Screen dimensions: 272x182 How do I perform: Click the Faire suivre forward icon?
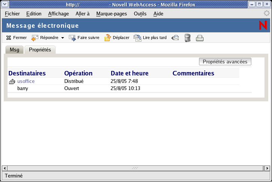pyautogui.click(x=72, y=38)
